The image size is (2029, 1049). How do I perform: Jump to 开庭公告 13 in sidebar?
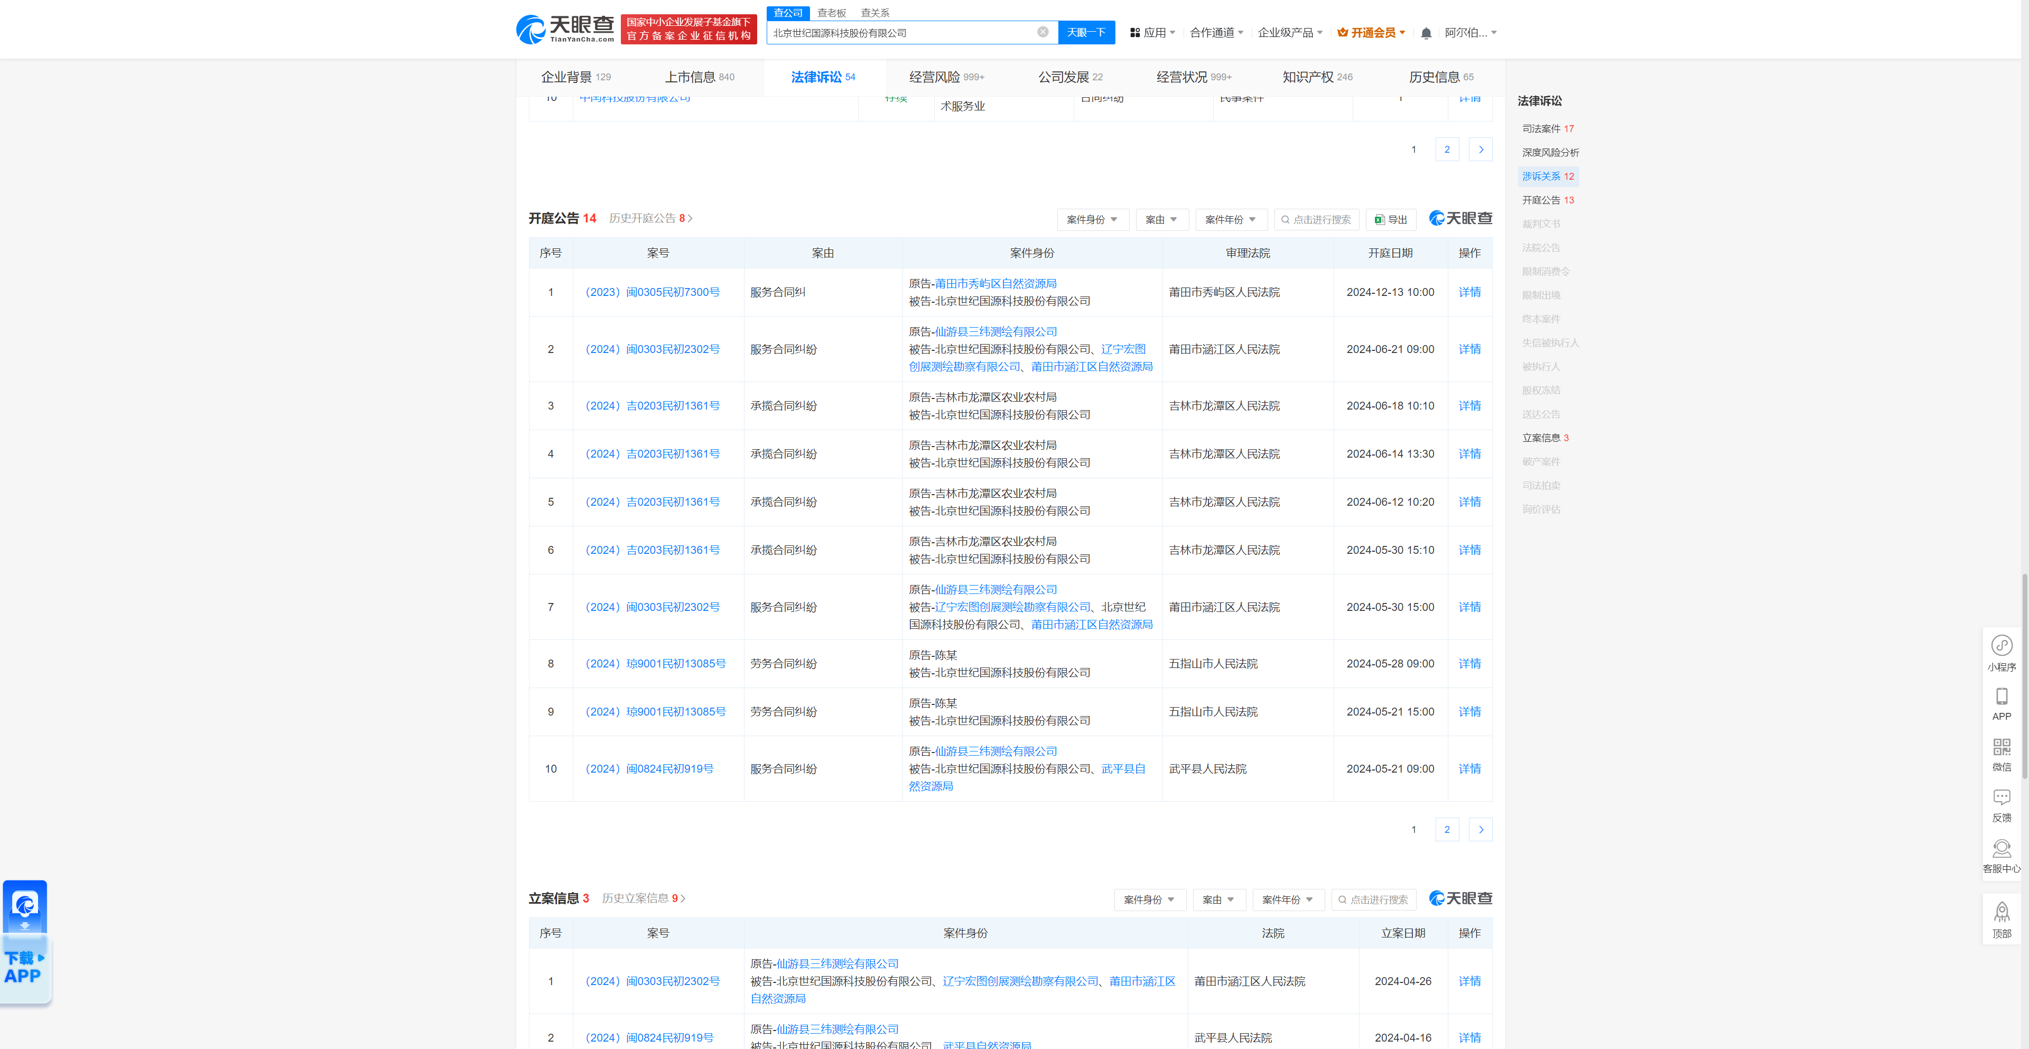click(1547, 200)
